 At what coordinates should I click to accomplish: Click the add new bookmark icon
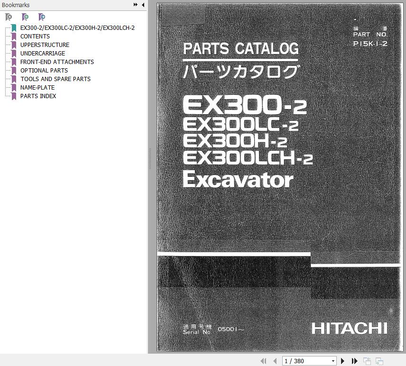(x=25, y=17)
